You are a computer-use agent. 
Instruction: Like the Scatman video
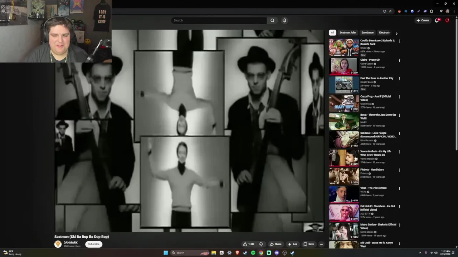coord(249,244)
